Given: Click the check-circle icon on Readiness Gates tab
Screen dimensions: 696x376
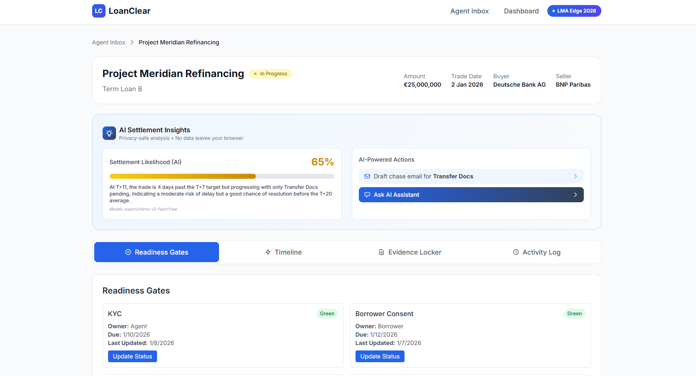Looking at the screenshot, I should point(128,252).
